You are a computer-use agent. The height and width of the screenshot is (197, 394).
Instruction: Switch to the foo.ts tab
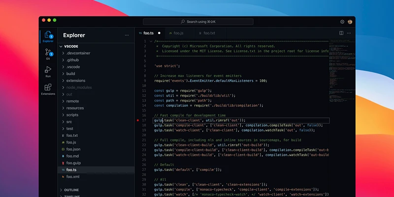(150, 33)
